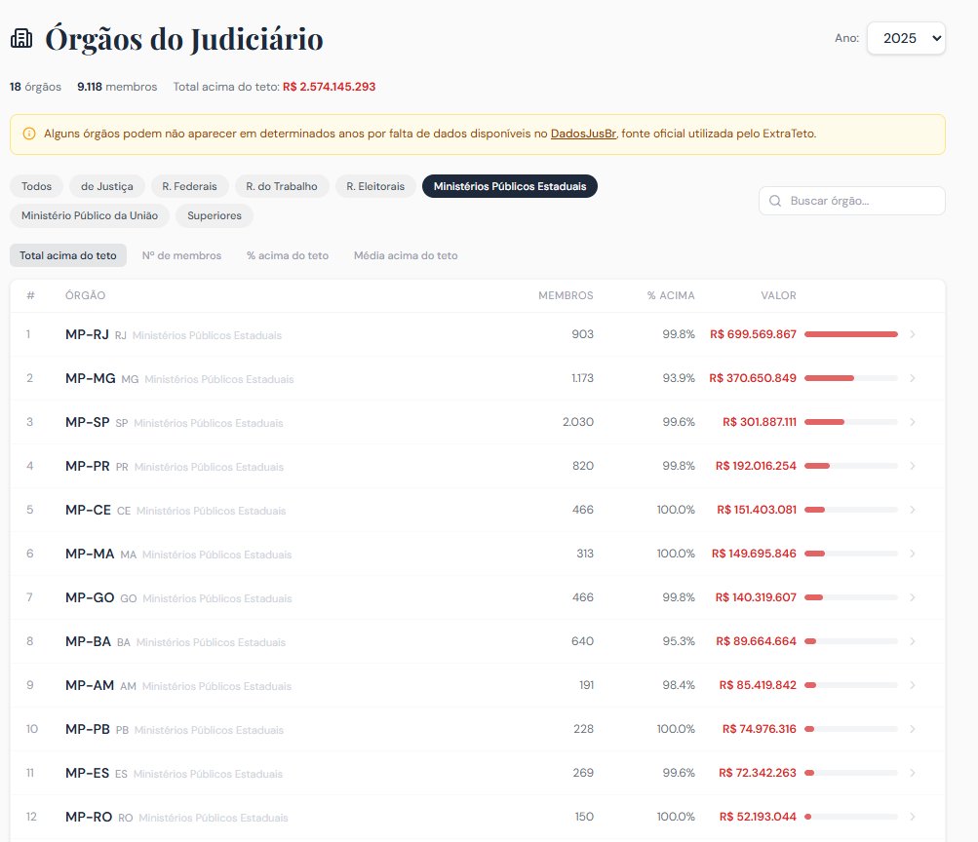Screen dimensions: 978x842
Task: Select Ministério Público da União filter
Action: coord(90,215)
